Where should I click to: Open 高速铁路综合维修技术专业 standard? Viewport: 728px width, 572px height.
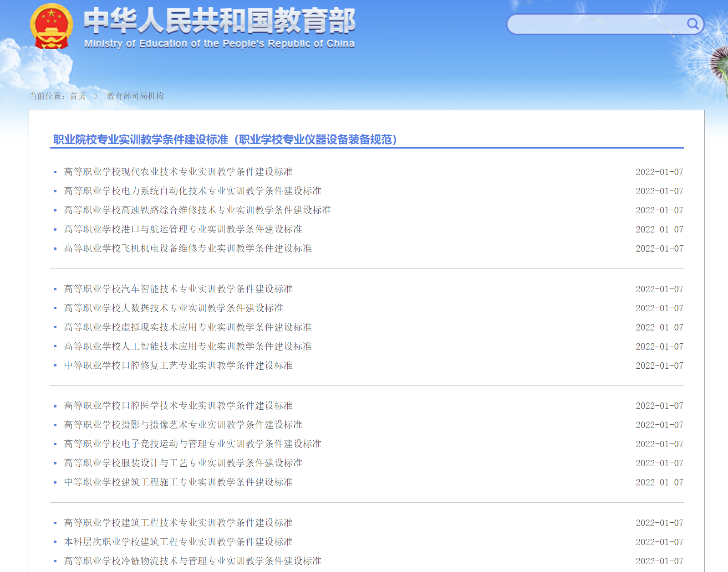pos(197,210)
